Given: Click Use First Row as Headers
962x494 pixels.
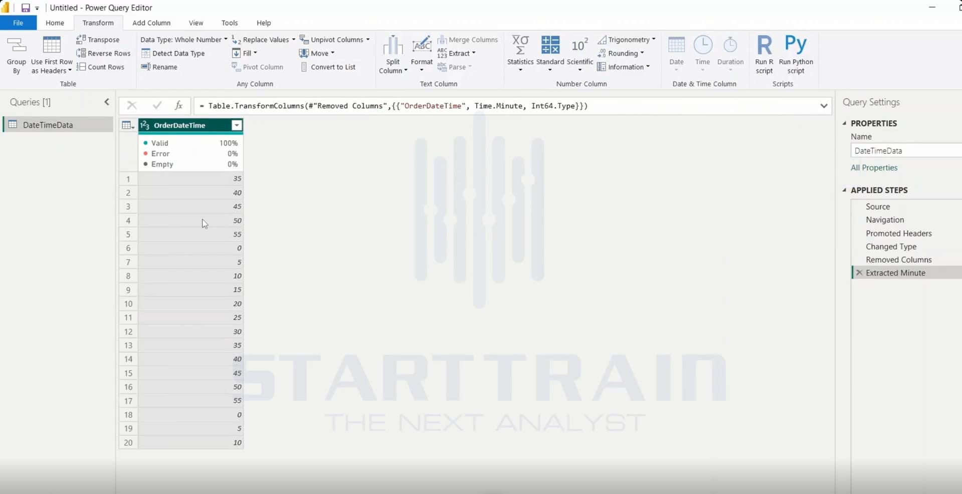Looking at the screenshot, I should pos(52,55).
